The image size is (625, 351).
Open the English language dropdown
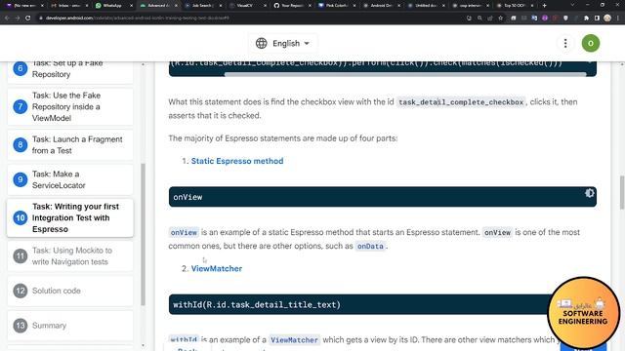coord(282,43)
